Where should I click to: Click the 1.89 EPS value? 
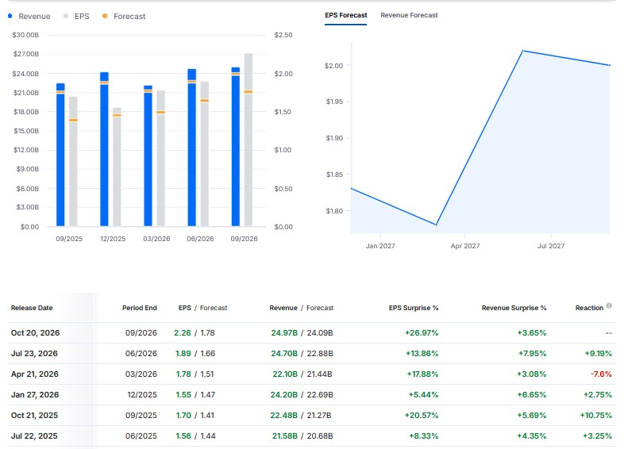(183, 354)
